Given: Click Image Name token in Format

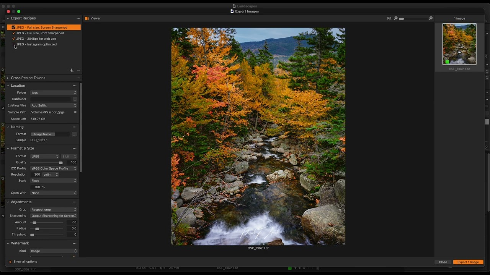Looking at the screenshot, I should (43, 134).
